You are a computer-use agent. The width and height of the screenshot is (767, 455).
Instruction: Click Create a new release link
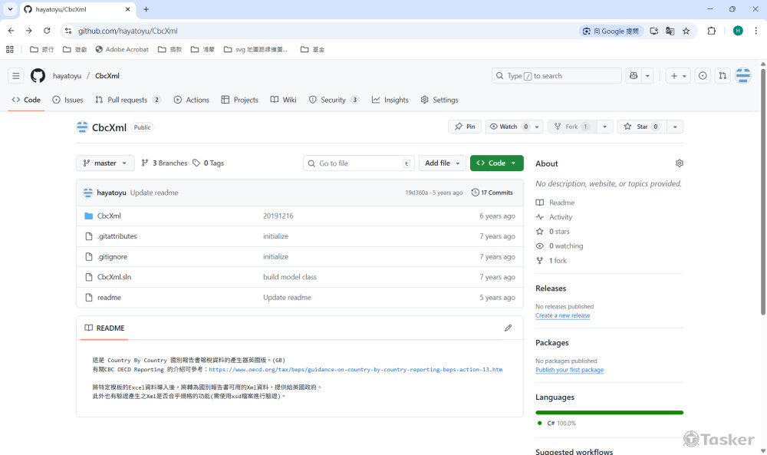point(562,315)
